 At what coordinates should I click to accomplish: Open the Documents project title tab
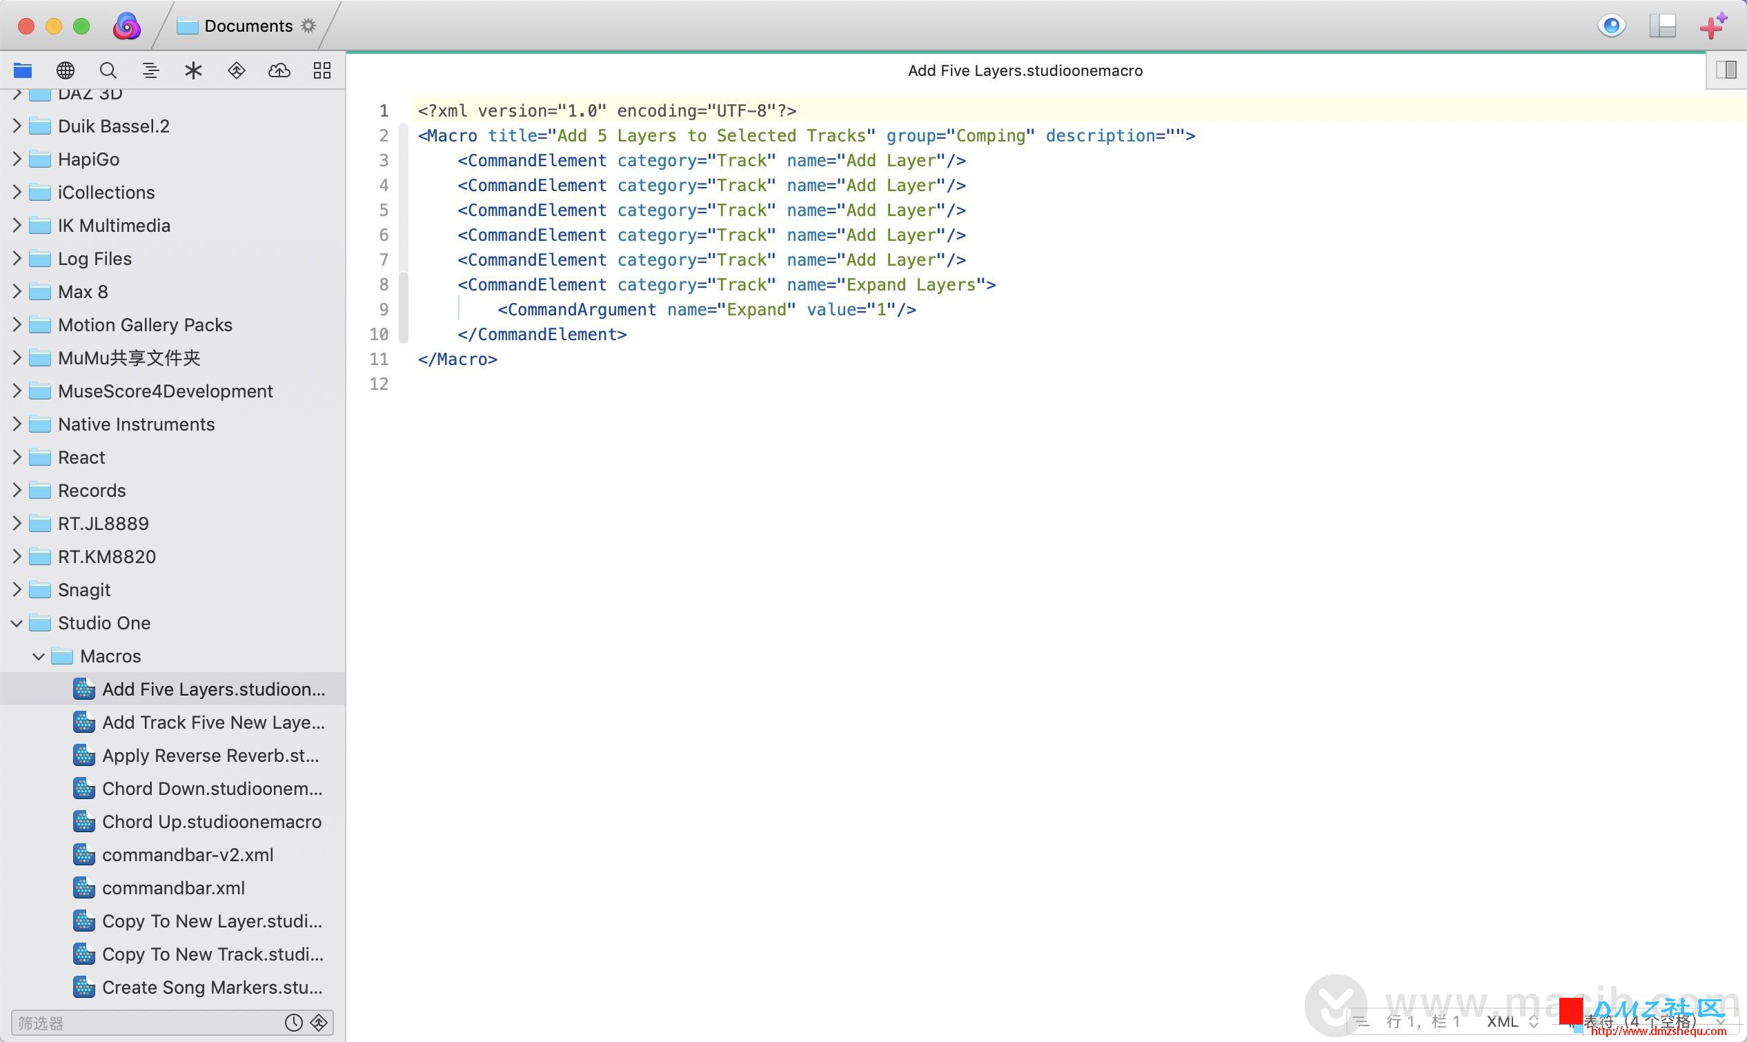coord(248,26)
